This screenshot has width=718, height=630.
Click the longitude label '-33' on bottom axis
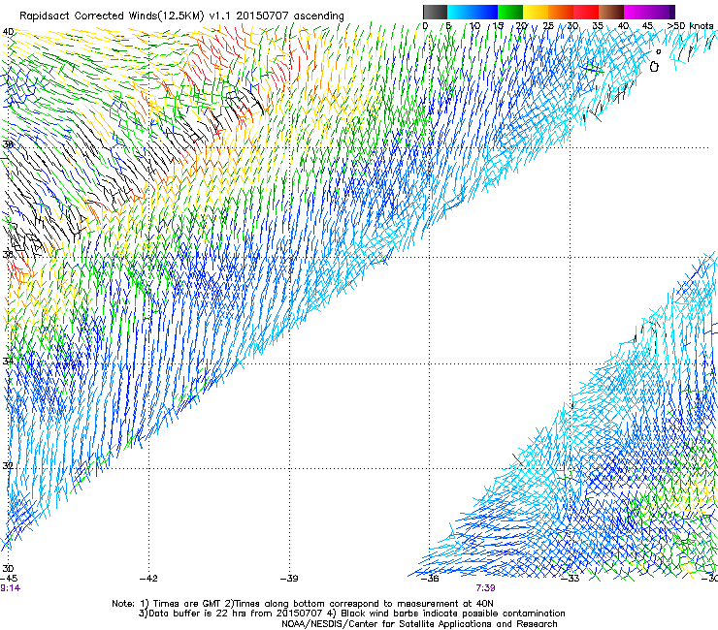point(571,579)
